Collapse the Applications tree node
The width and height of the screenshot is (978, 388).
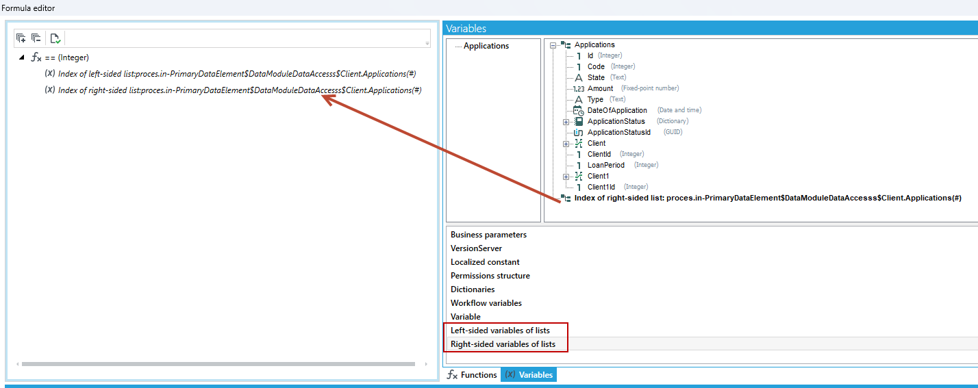click(x=553, y=45)
